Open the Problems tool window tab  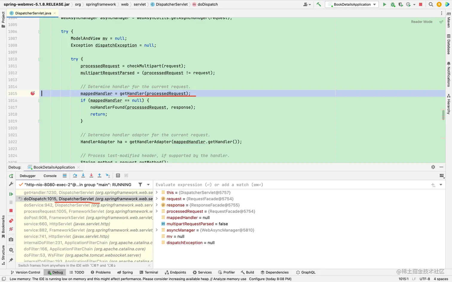(101, 272)
